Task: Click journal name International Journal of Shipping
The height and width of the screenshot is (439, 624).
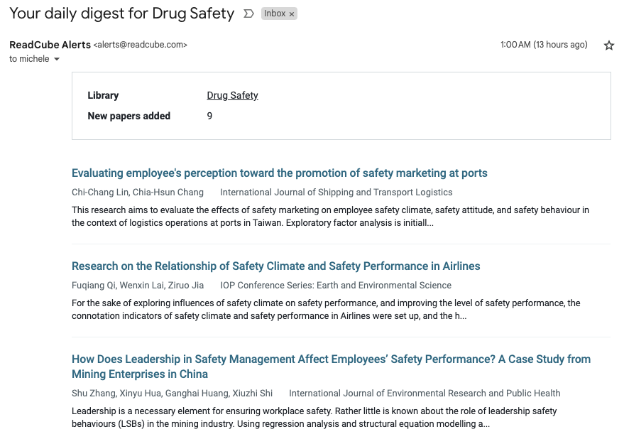Action: tap(336, 192)
